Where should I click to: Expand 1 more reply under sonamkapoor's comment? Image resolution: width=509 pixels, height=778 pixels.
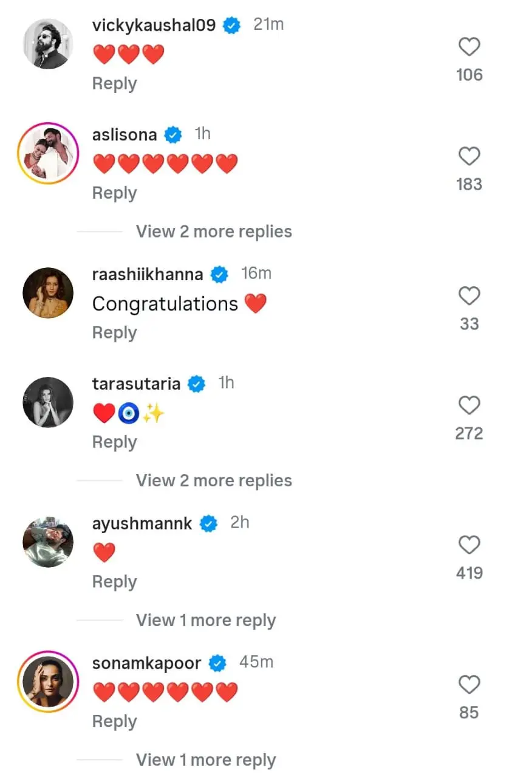tap(206, 760)
